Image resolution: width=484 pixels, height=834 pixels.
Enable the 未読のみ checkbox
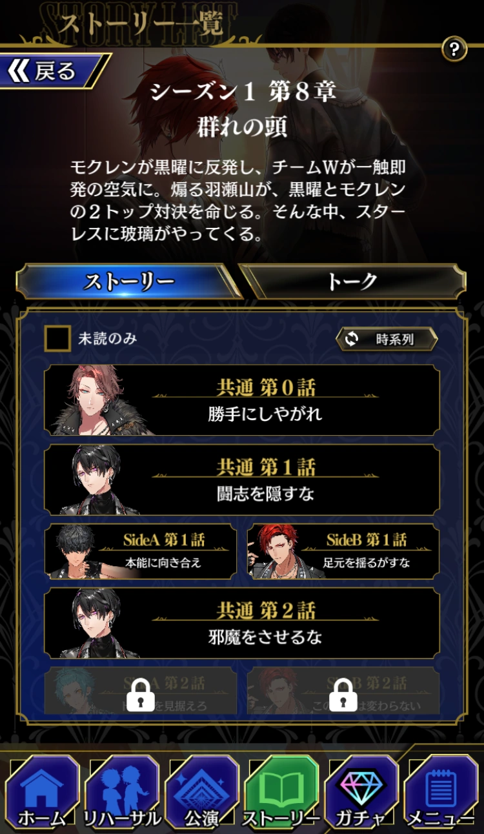(57, 338)
